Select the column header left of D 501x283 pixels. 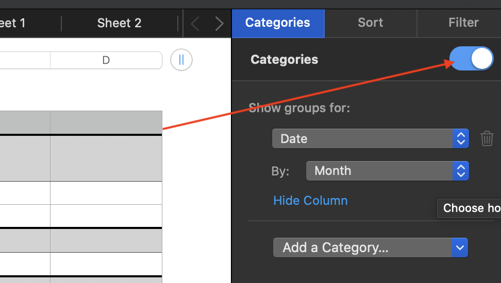25,60
